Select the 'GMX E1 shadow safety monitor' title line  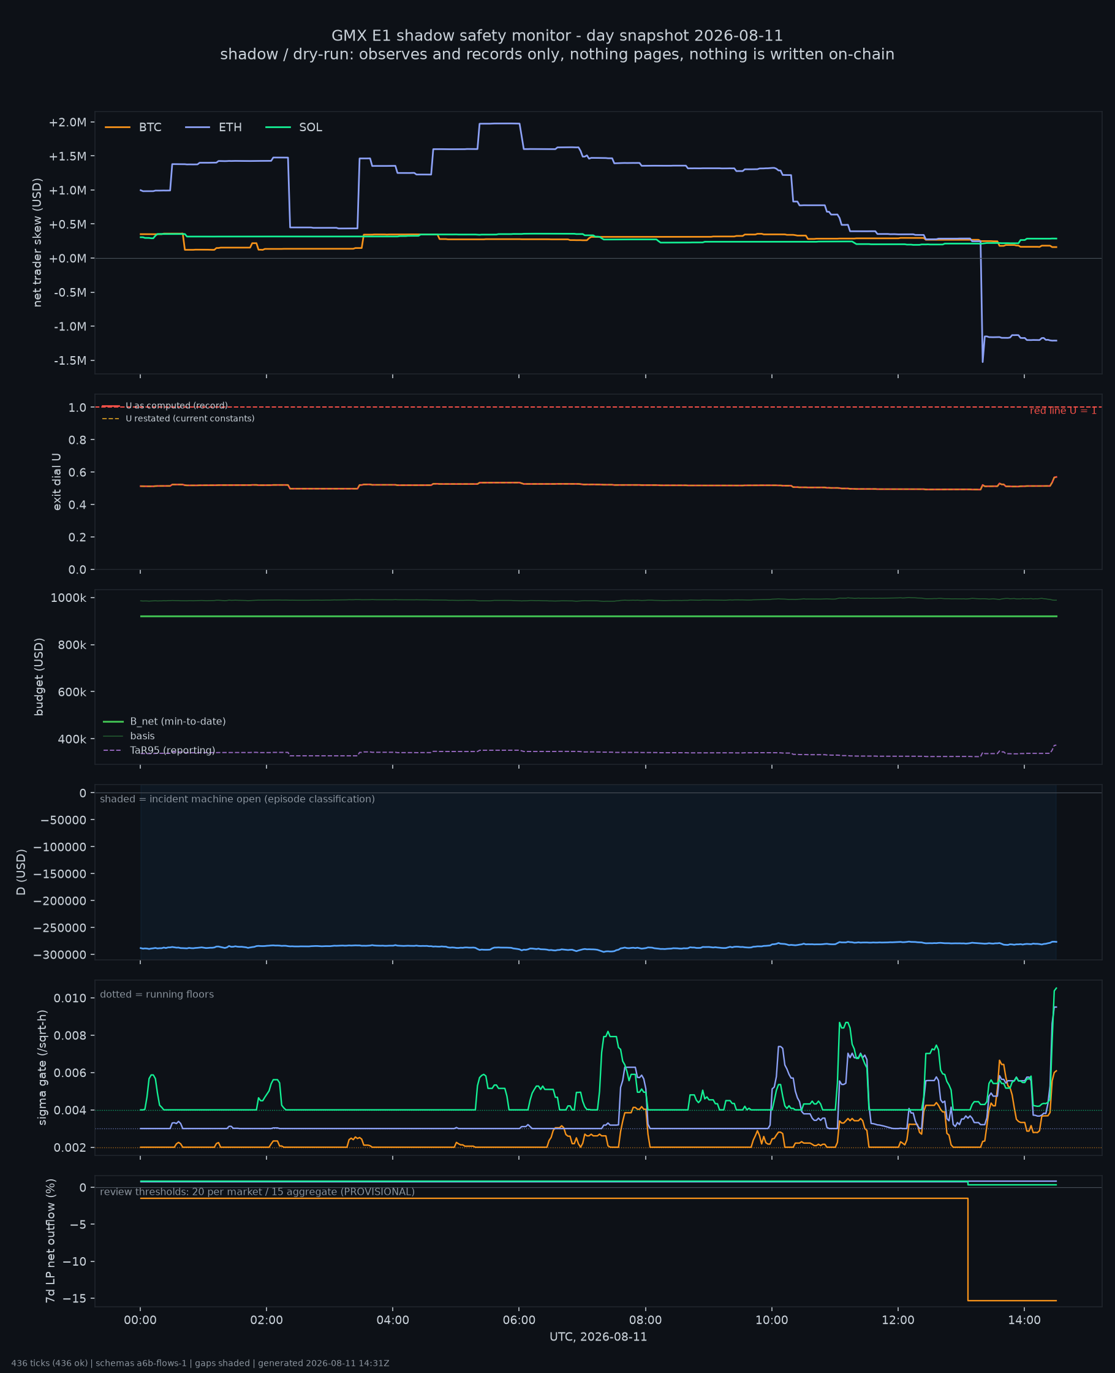coord(557,36)
